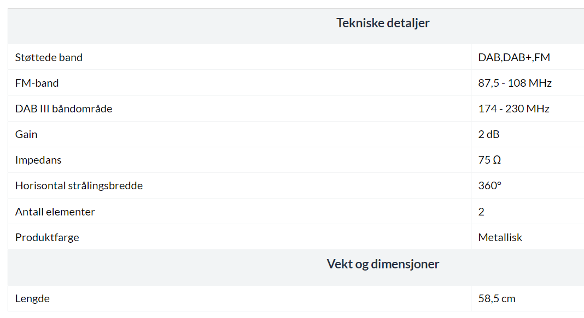Select the Lengde row label

pyautogui.click(x=32, y=298)
